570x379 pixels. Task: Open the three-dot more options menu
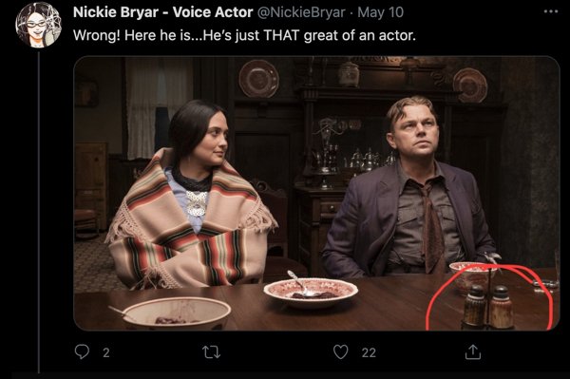[551, 11]
